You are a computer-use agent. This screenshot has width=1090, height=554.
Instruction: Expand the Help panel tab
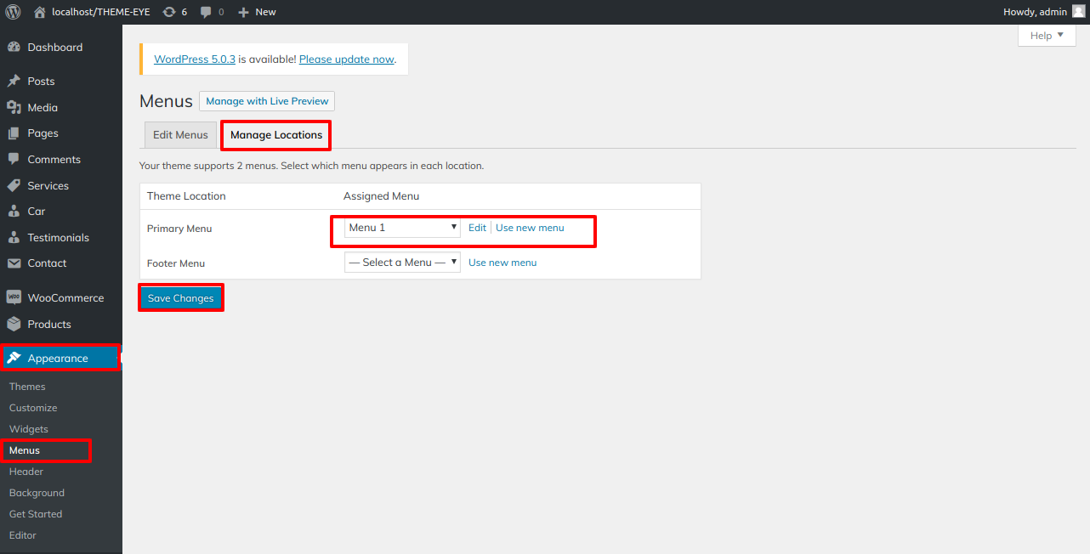[1046, 36]
